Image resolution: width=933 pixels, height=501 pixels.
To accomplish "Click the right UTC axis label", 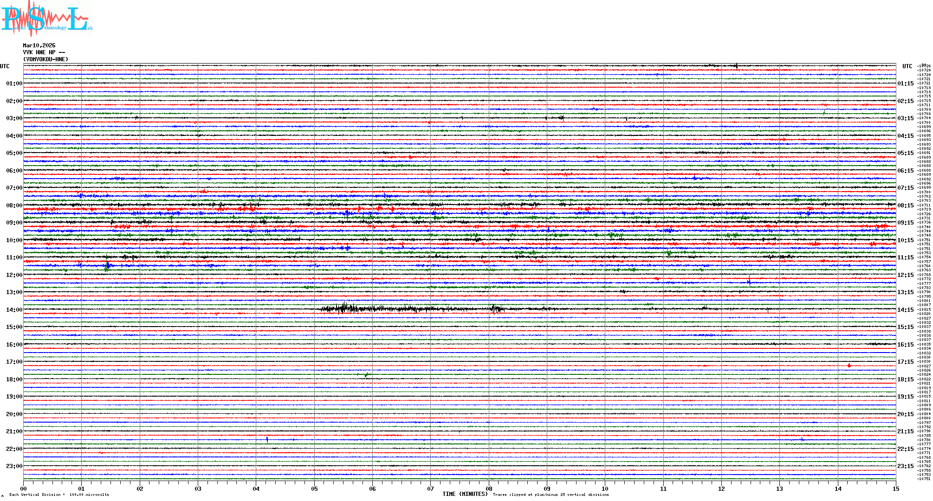I will (x=907, y=66).
